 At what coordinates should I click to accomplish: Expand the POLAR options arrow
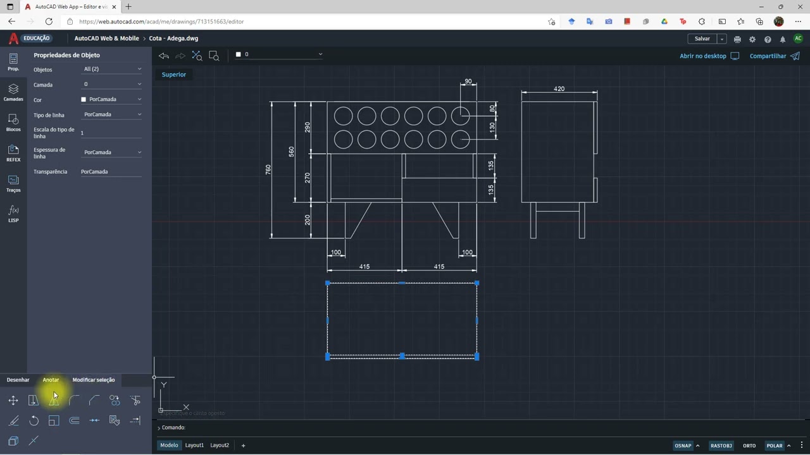click(x=788, y=446)
